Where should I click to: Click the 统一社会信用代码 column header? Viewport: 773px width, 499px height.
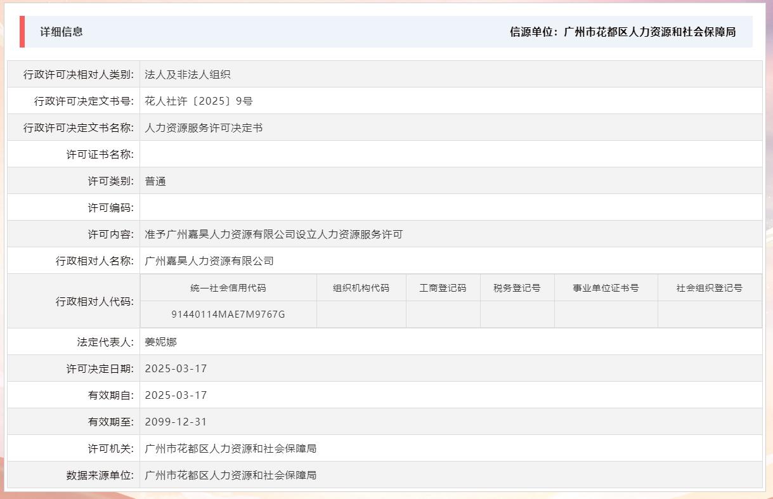click(x=229, y=287)
